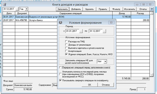Viewport: 157px width, 94px height.
Task: Click the main toolbar date field 31.12.2017
Action: 9,9
